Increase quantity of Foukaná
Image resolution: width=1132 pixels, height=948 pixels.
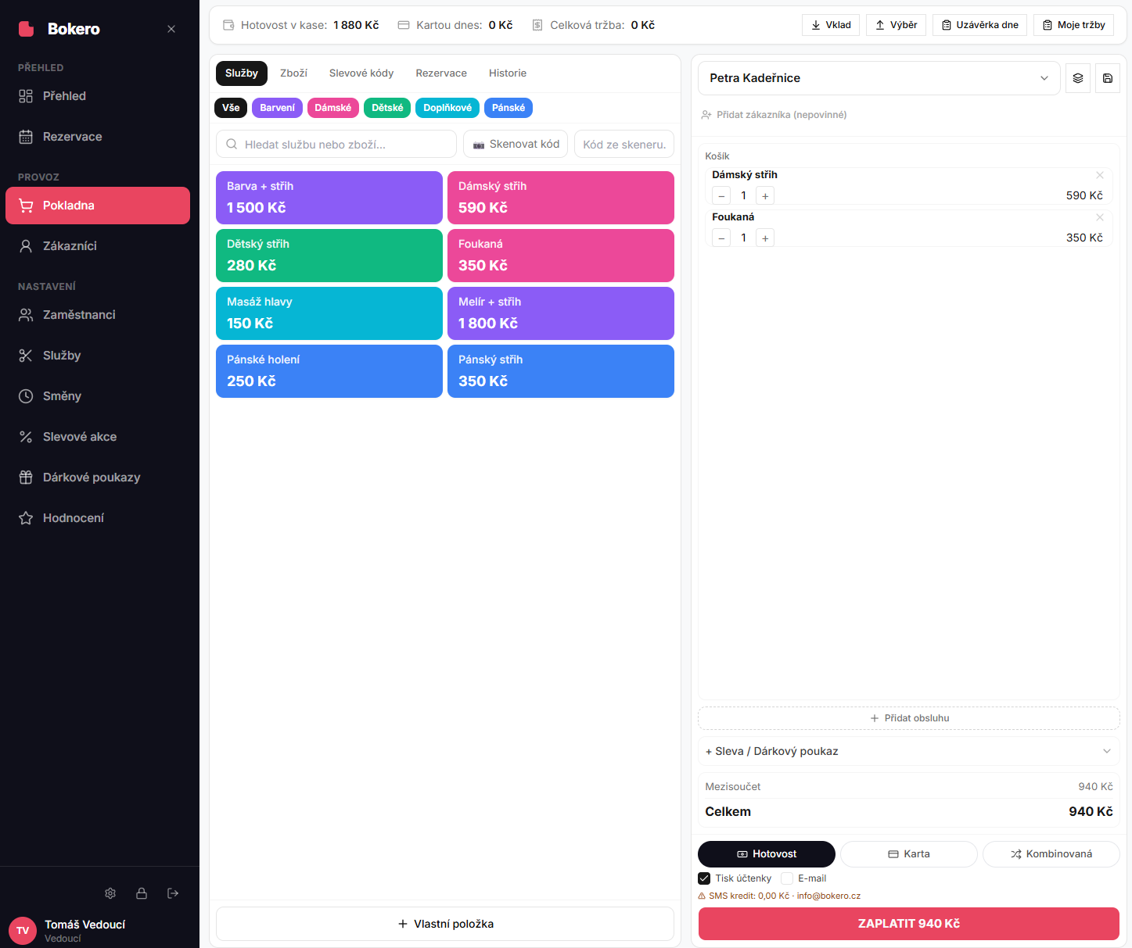765,238
